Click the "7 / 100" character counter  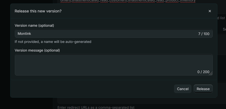click(x=204, y=34)
